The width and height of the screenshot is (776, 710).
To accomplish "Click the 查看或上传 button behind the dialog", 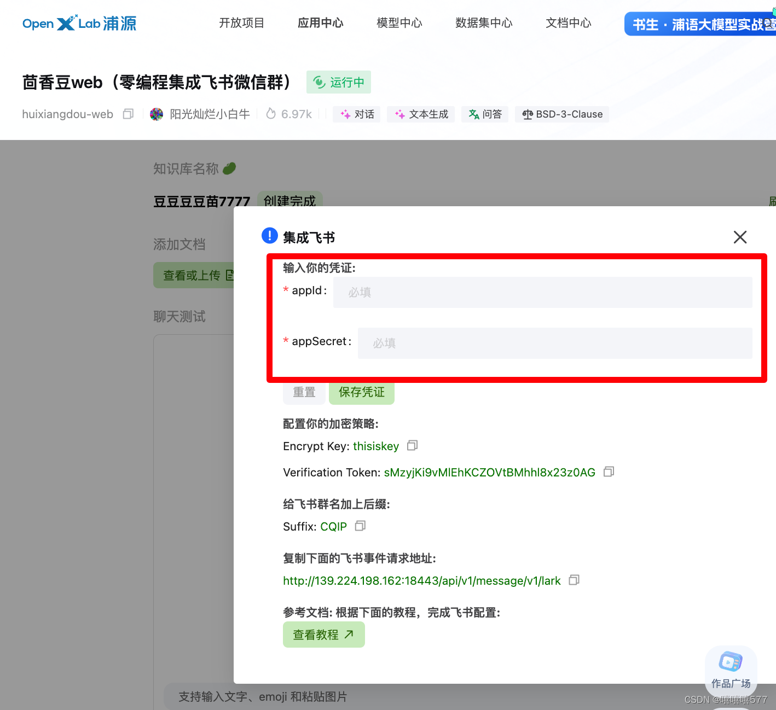I will coord(194,275).
